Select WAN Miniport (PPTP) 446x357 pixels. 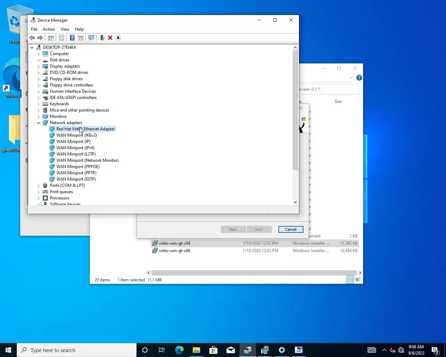pos(76,173)
